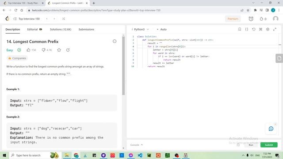Open the notes side panel icon
The height and width of the screenshot is (159, 283).
[279, 58]
